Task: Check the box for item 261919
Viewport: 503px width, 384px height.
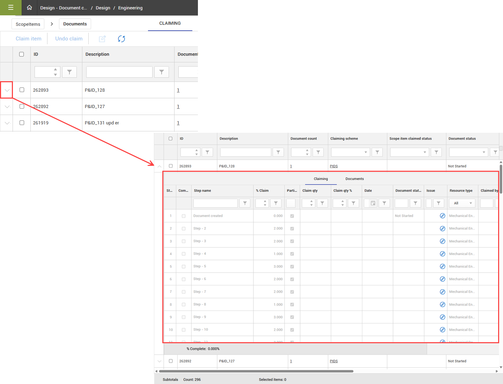Action: click(22, 123)
